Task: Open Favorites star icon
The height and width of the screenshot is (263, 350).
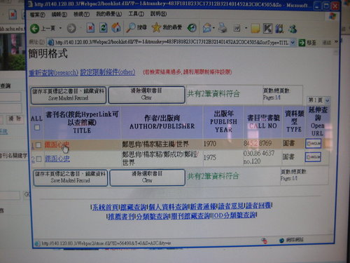Action: pos(156,28)
